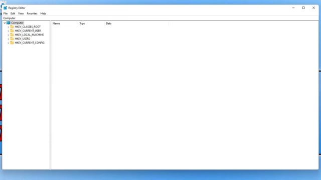Click the Registry Editor title bar icon
Viewport: 321px width, 180px height.
click(5, 8)
